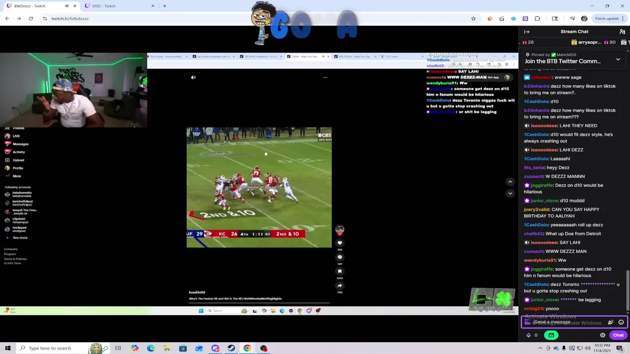This screenshot has height=354, width=630.
Task: Go to previous TikTok video up arrow
Action: coord(510,182)
